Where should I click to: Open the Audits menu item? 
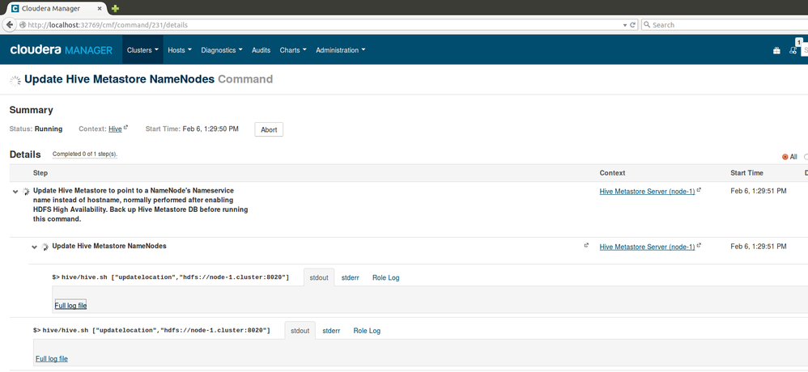[262, 50]
